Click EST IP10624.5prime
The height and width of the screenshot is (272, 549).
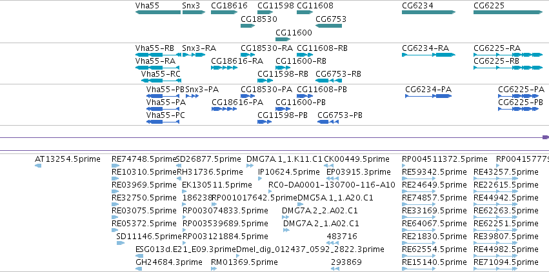(x=260, y=179)
